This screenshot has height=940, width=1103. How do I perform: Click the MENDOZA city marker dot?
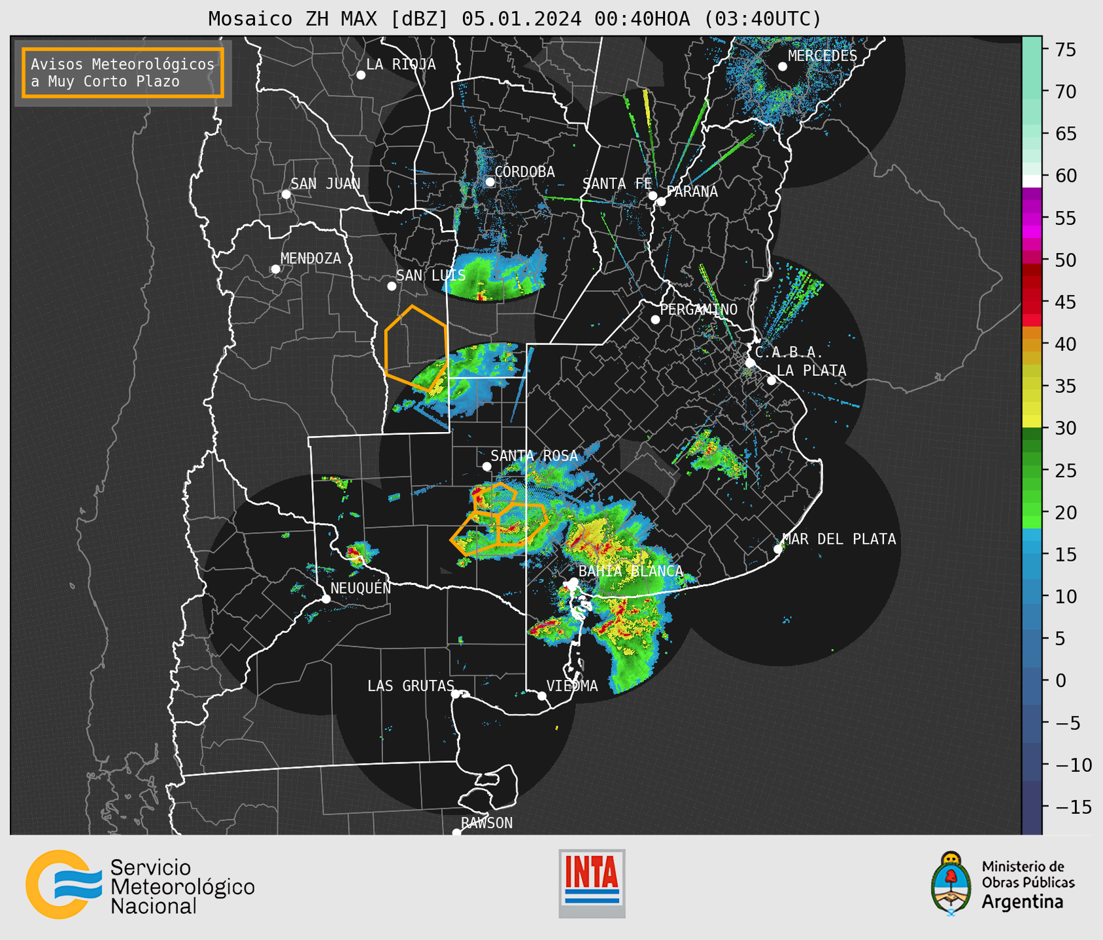pyautogui.click(x=275, y=269)
